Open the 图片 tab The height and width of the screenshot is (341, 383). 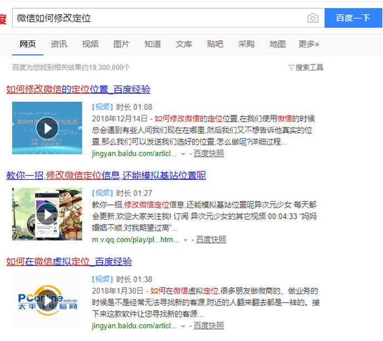(121, 44)
